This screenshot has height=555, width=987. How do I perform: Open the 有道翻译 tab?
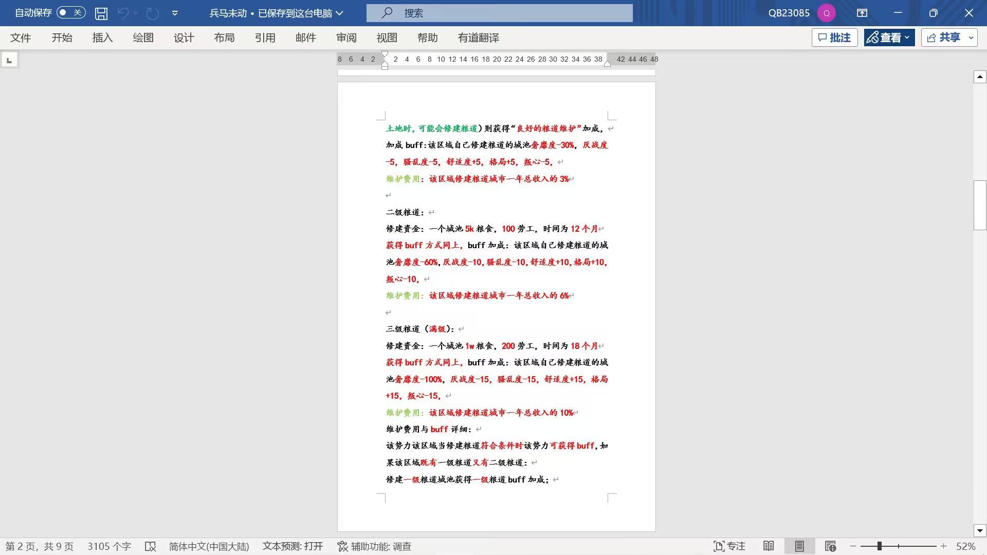[478, 38]
